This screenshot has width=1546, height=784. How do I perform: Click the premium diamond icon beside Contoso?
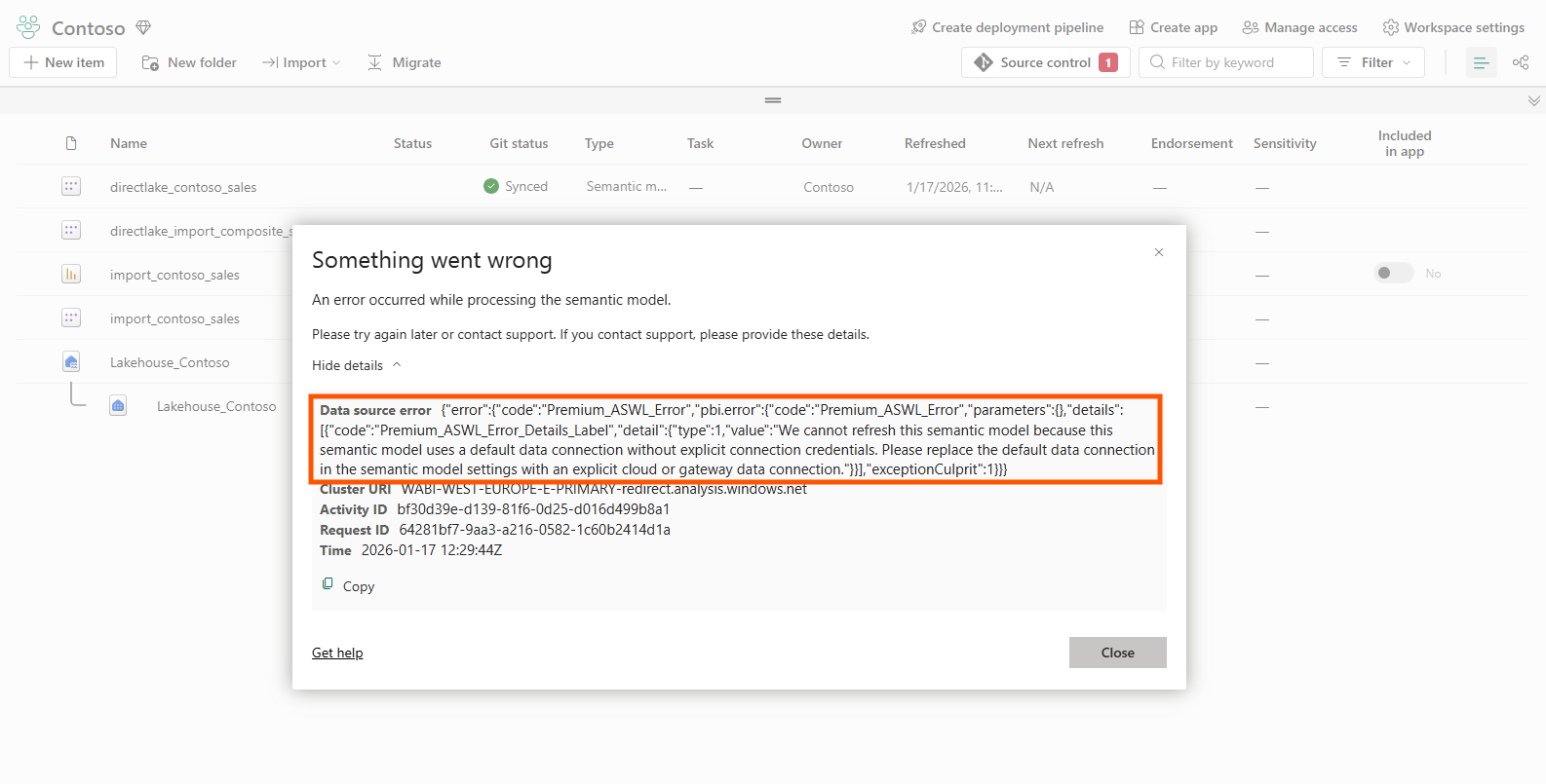point(143,27)
